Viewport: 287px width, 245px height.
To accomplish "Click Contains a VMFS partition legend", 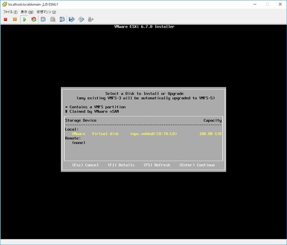I will (96, 107).
